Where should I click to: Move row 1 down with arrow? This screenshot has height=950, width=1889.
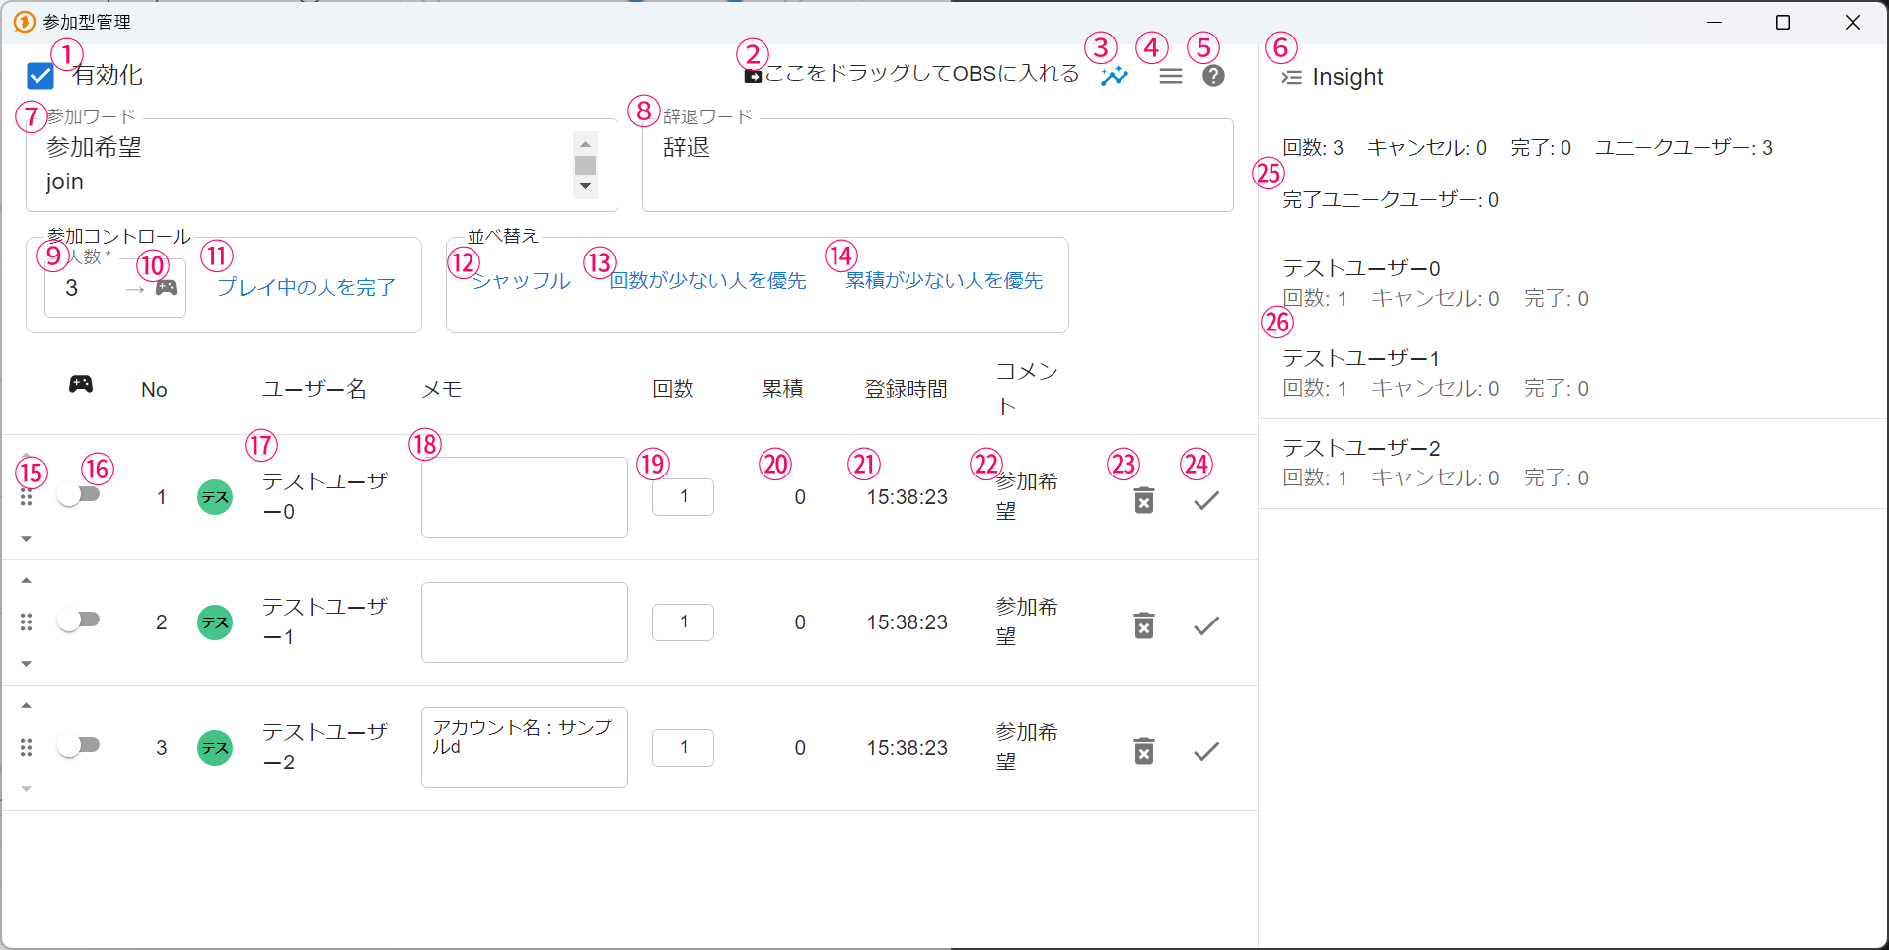pyautogui.click(x=27, y=539)
